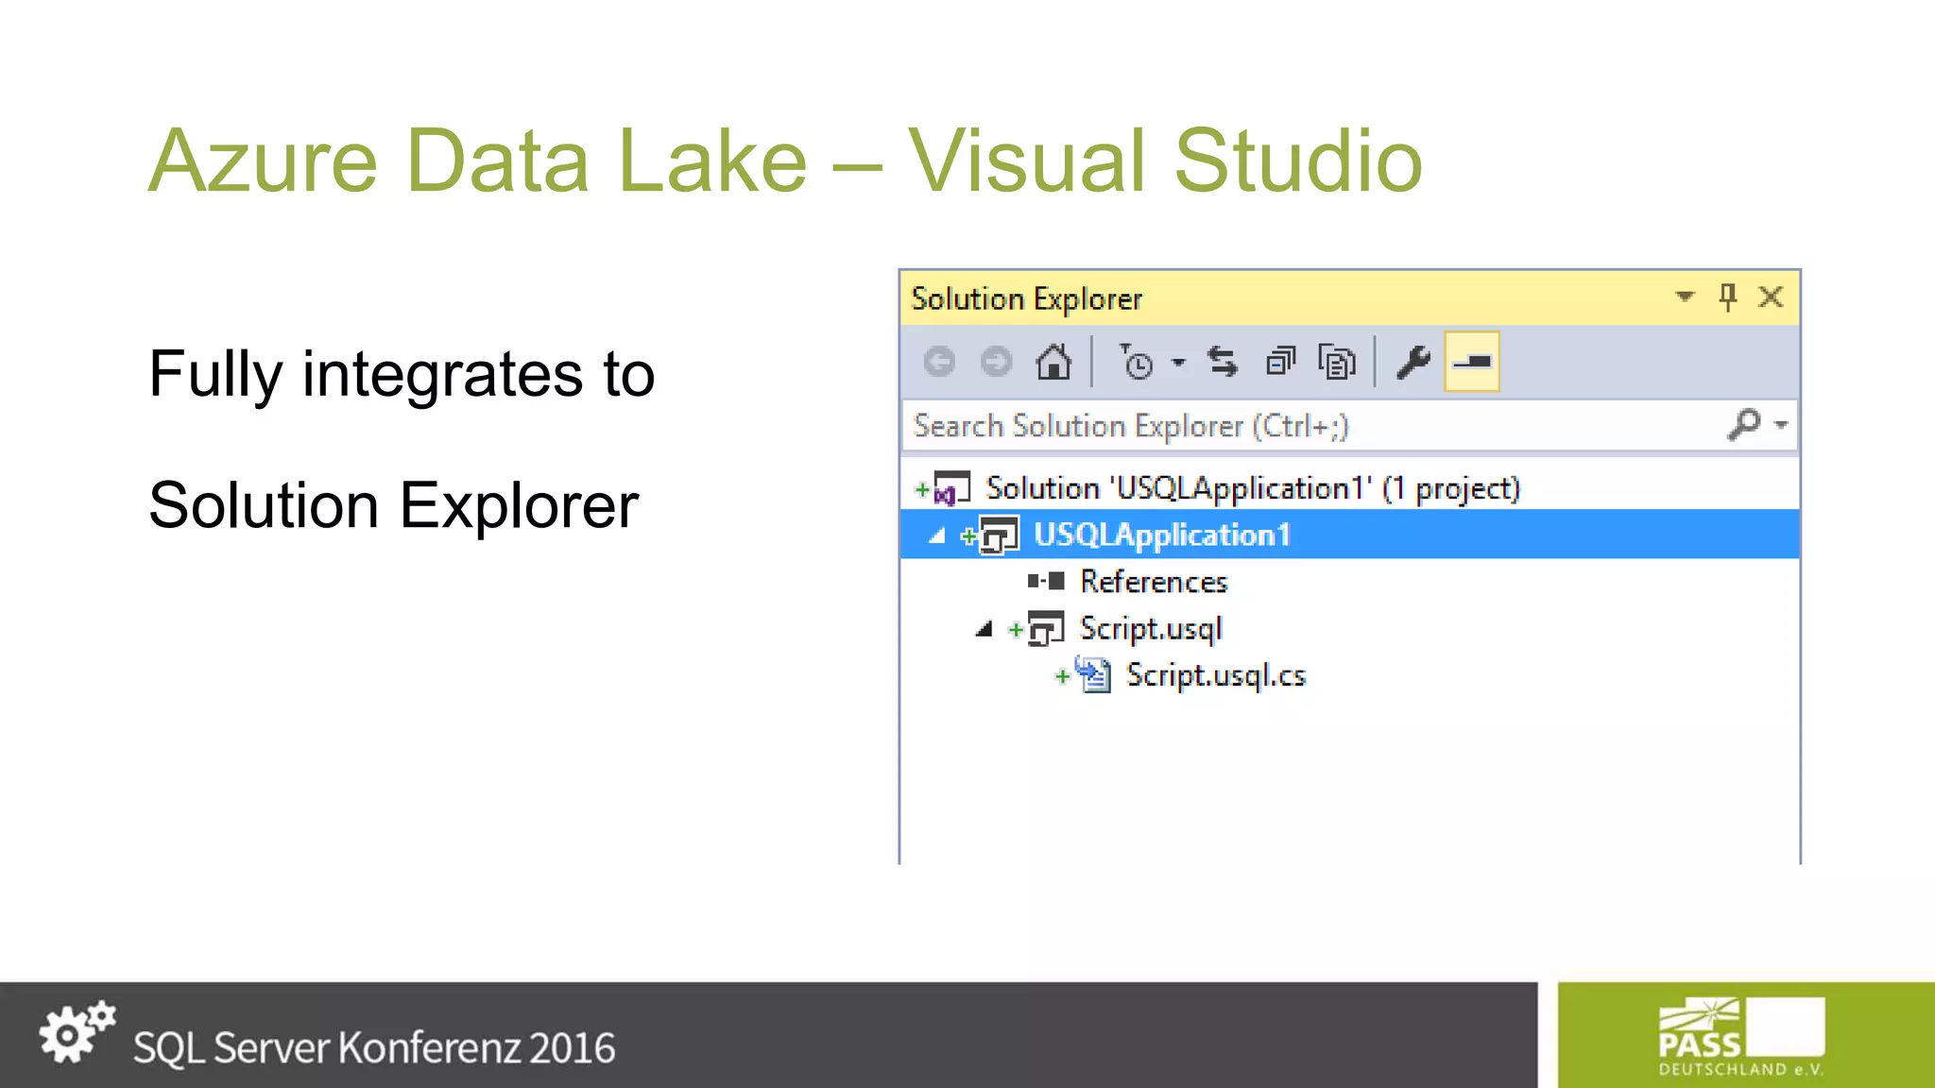This screenshot has width=1935, height=1088.
Task: Click the magnifier search icon
Action: (x=1744, y=425)
